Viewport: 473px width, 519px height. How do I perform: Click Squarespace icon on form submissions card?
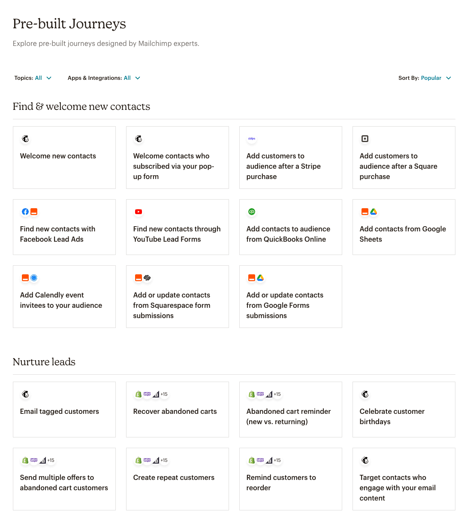147,278
